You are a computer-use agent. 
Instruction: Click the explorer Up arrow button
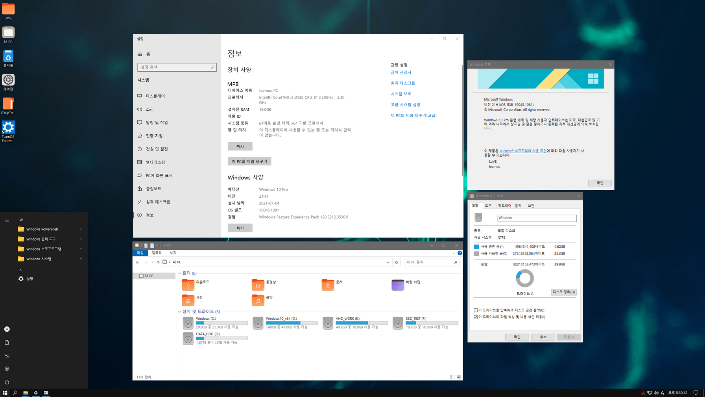158,262
